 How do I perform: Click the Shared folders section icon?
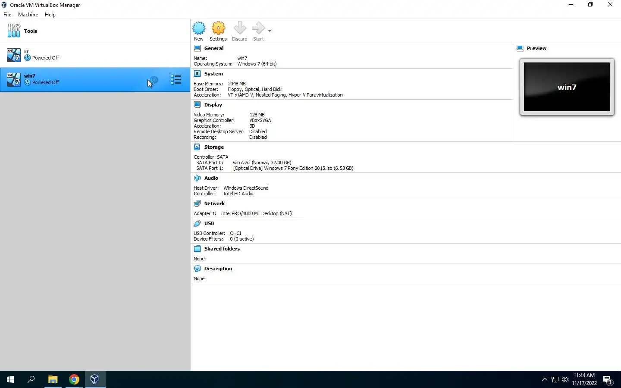pos(198,249)
